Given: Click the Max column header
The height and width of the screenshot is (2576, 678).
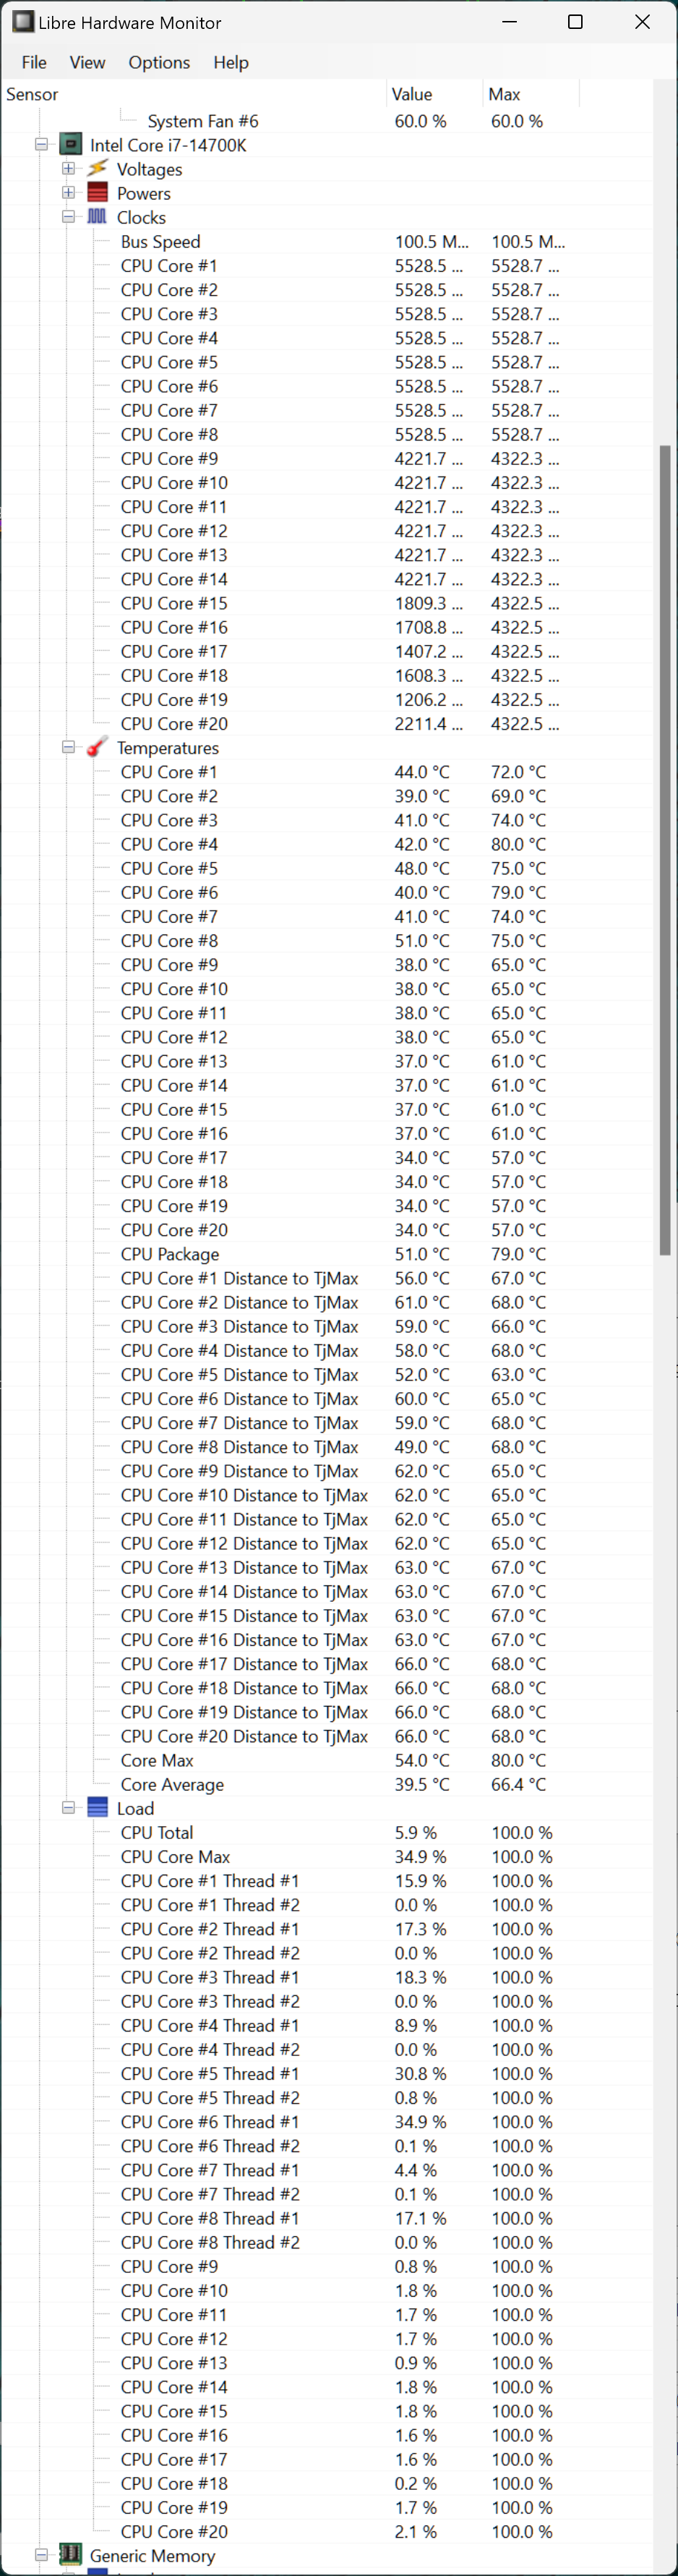Looking at the screenshot, I should (531, 94).
